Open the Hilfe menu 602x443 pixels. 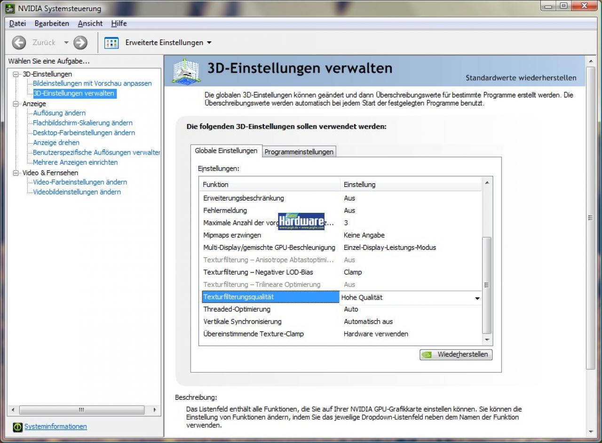[x=119, y=23]
